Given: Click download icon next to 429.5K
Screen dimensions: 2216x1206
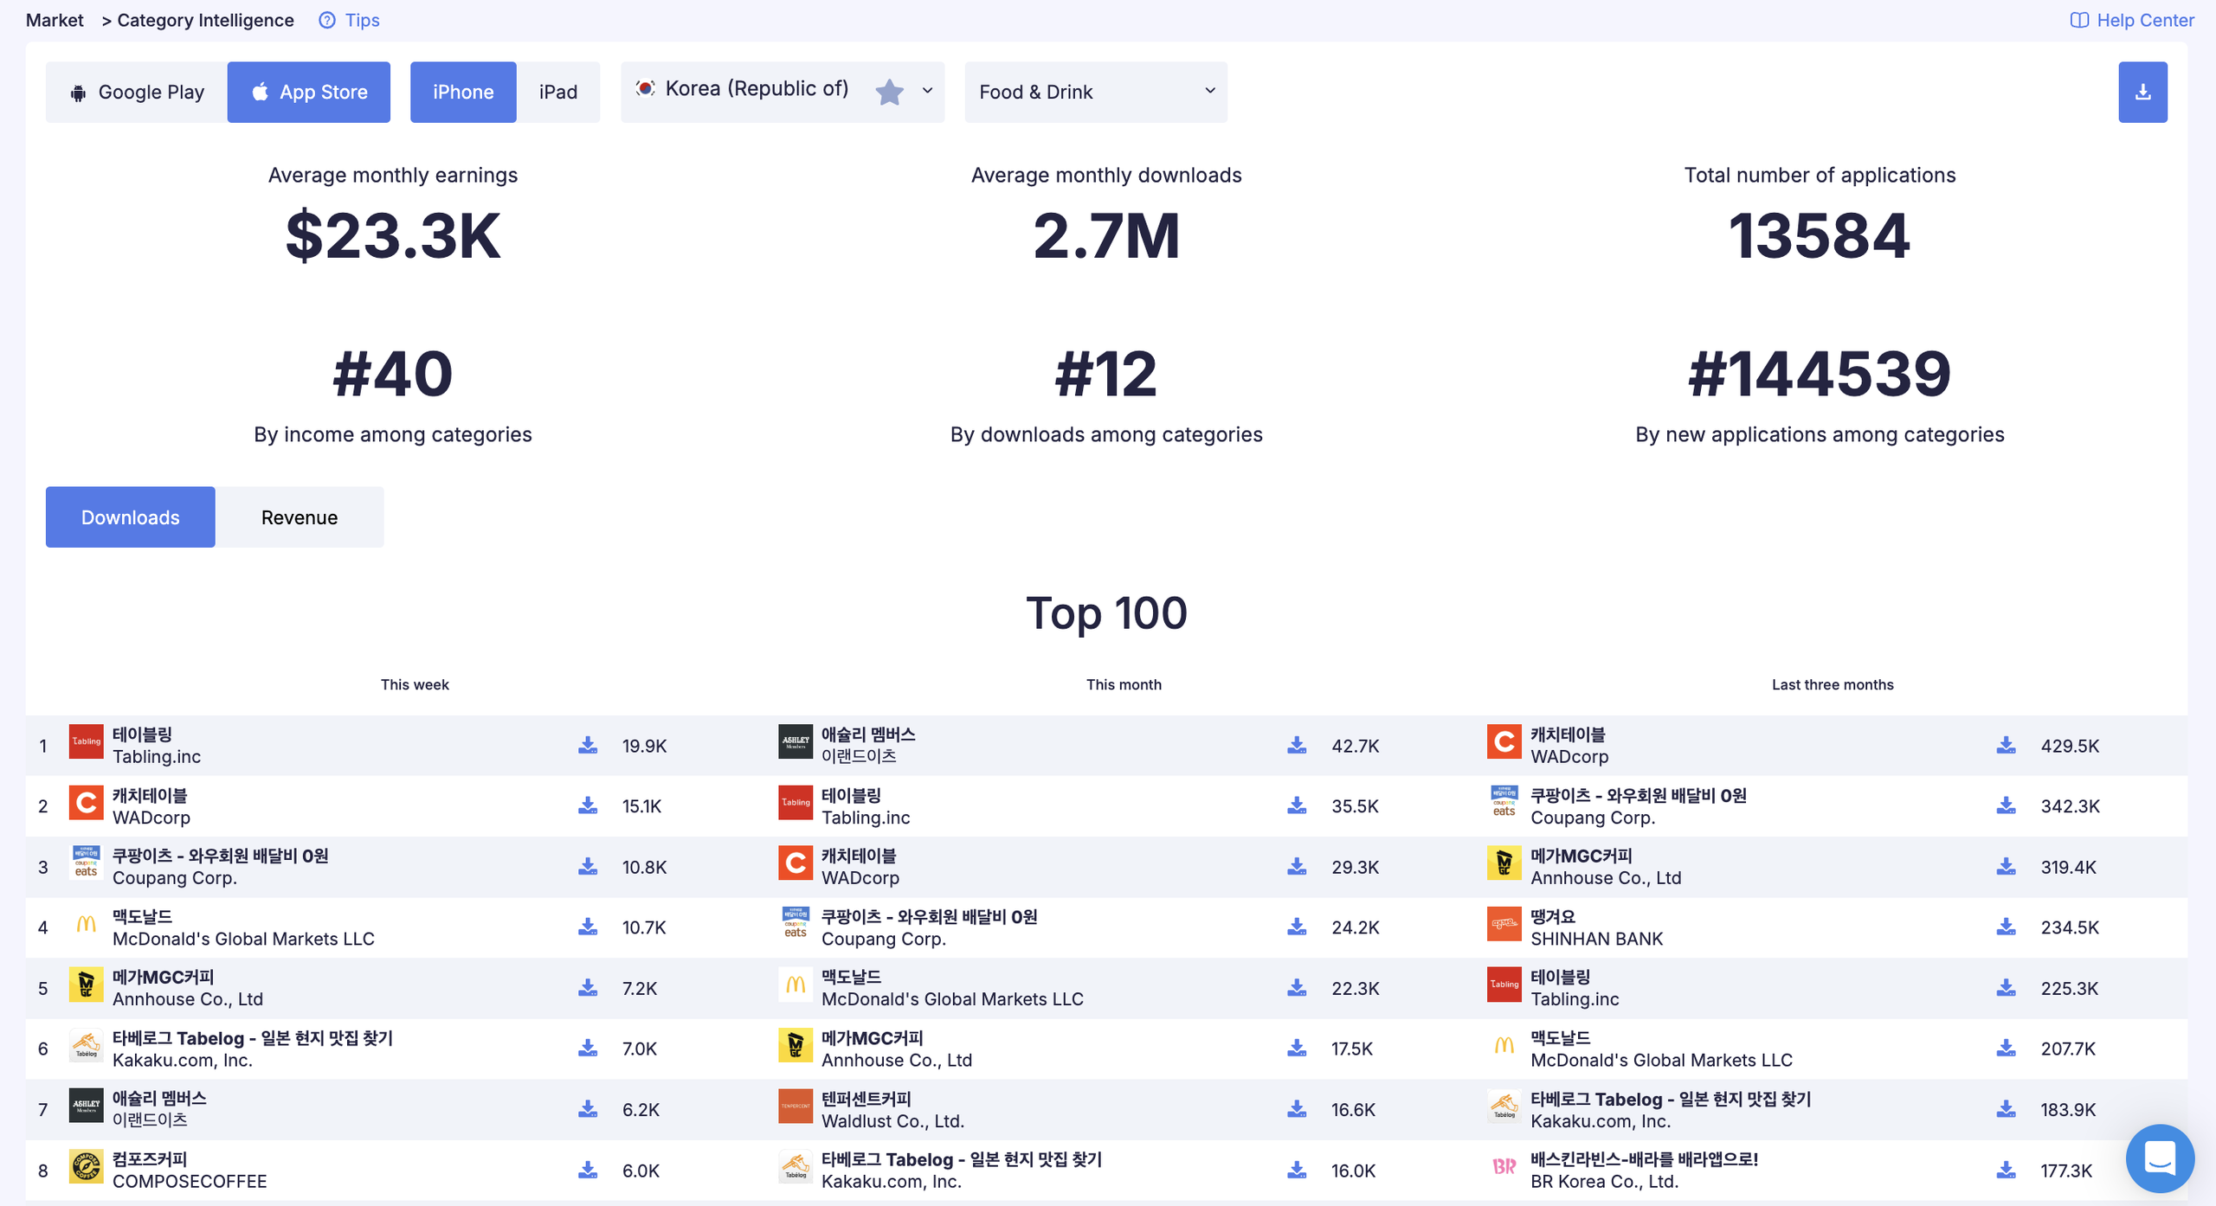Looking at the screenshot, I should [x=2006, y=745].
